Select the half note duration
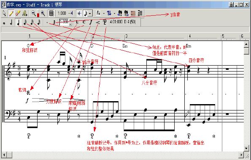 (11, 22)
